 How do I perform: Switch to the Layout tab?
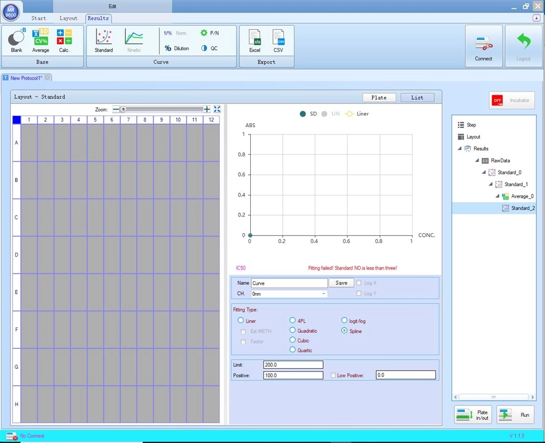point(68,18)
